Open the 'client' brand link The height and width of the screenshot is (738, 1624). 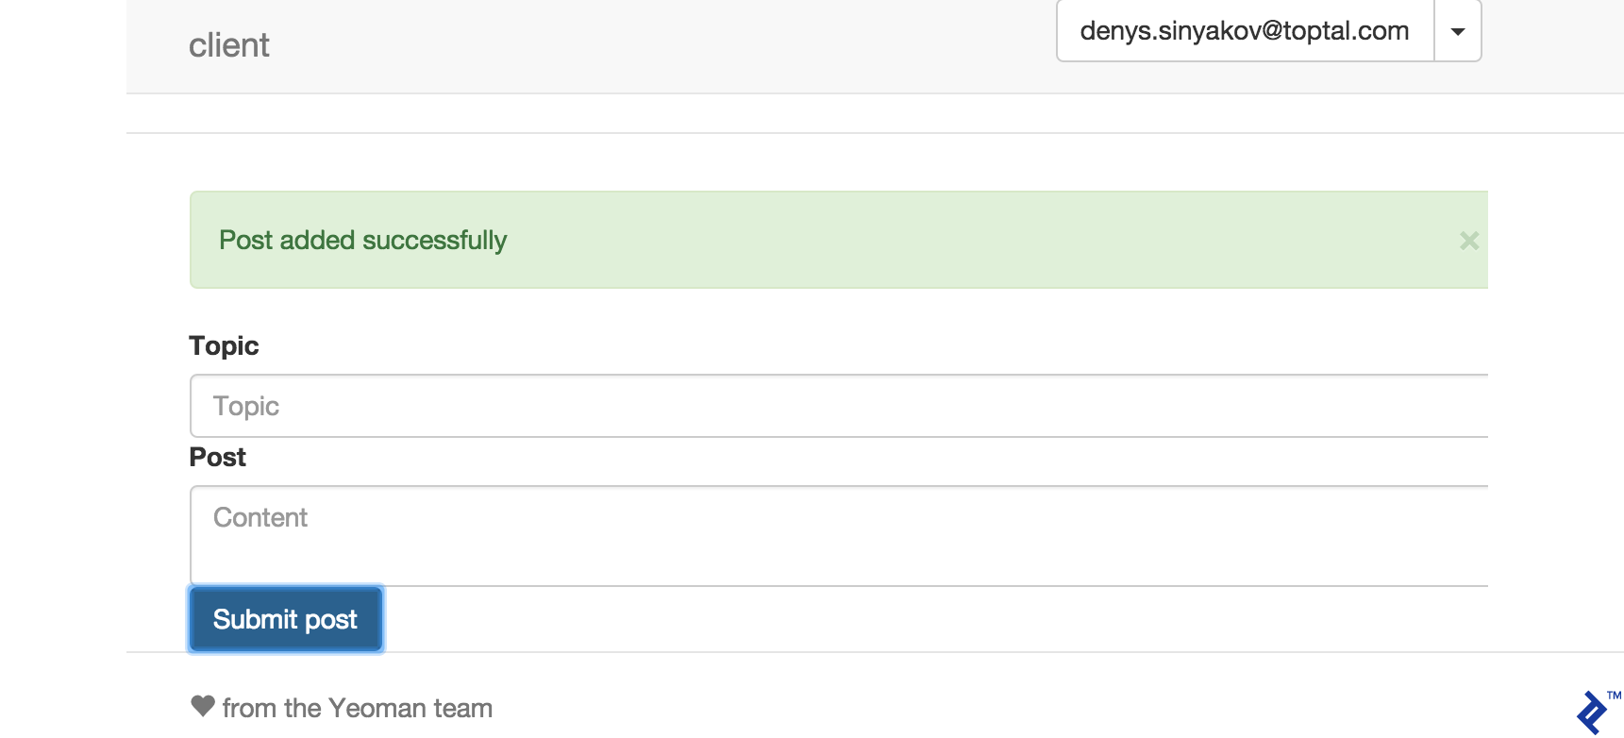(229, 45)
